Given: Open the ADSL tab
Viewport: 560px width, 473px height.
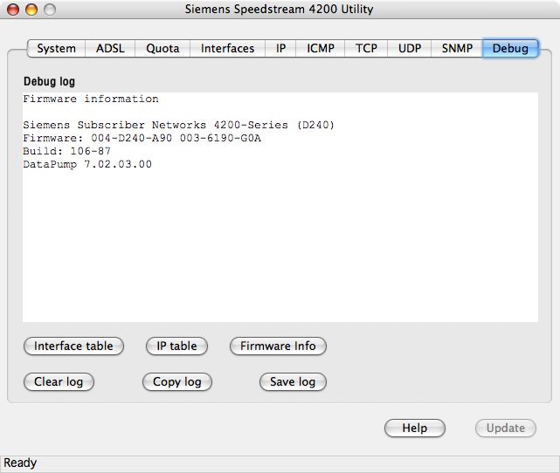Looking at the screenshot, I should (x=110, y=48).
